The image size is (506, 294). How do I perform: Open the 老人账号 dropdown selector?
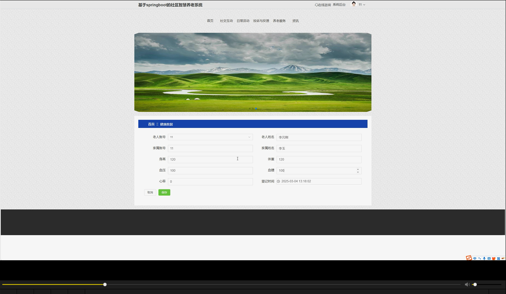pyautogui.click(x=210, y=137)
